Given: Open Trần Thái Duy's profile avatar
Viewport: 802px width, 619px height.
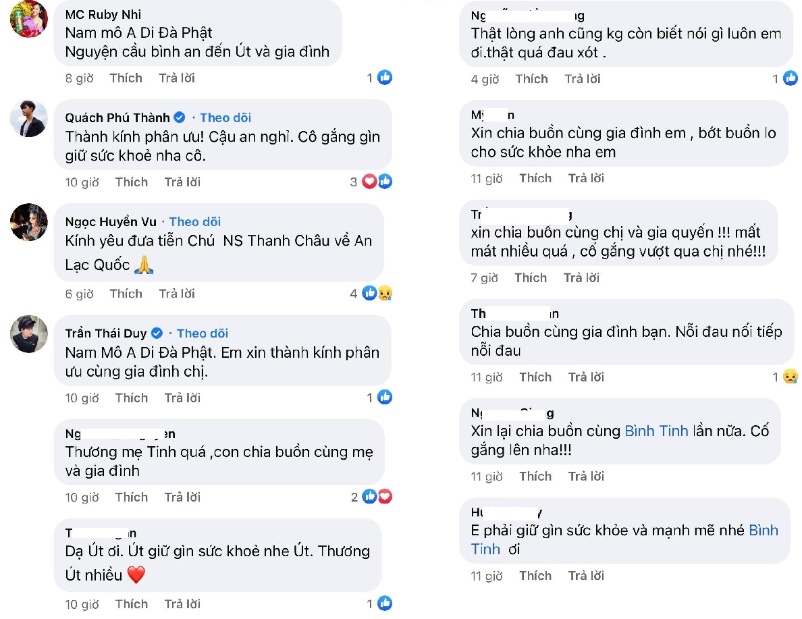Looking at the screenshot, I should 28,333.
